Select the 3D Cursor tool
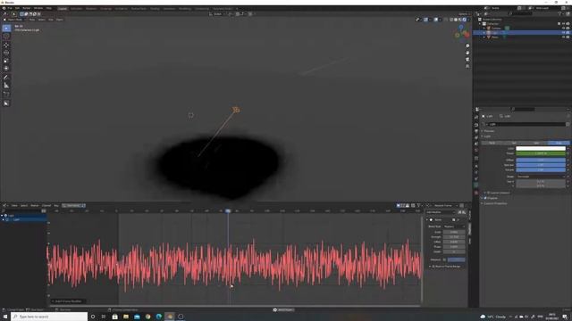 [6, 37]
